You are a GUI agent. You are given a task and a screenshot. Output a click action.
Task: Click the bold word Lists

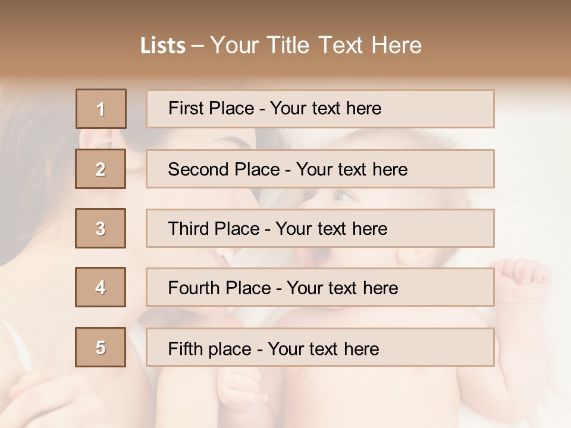[163, 46]
